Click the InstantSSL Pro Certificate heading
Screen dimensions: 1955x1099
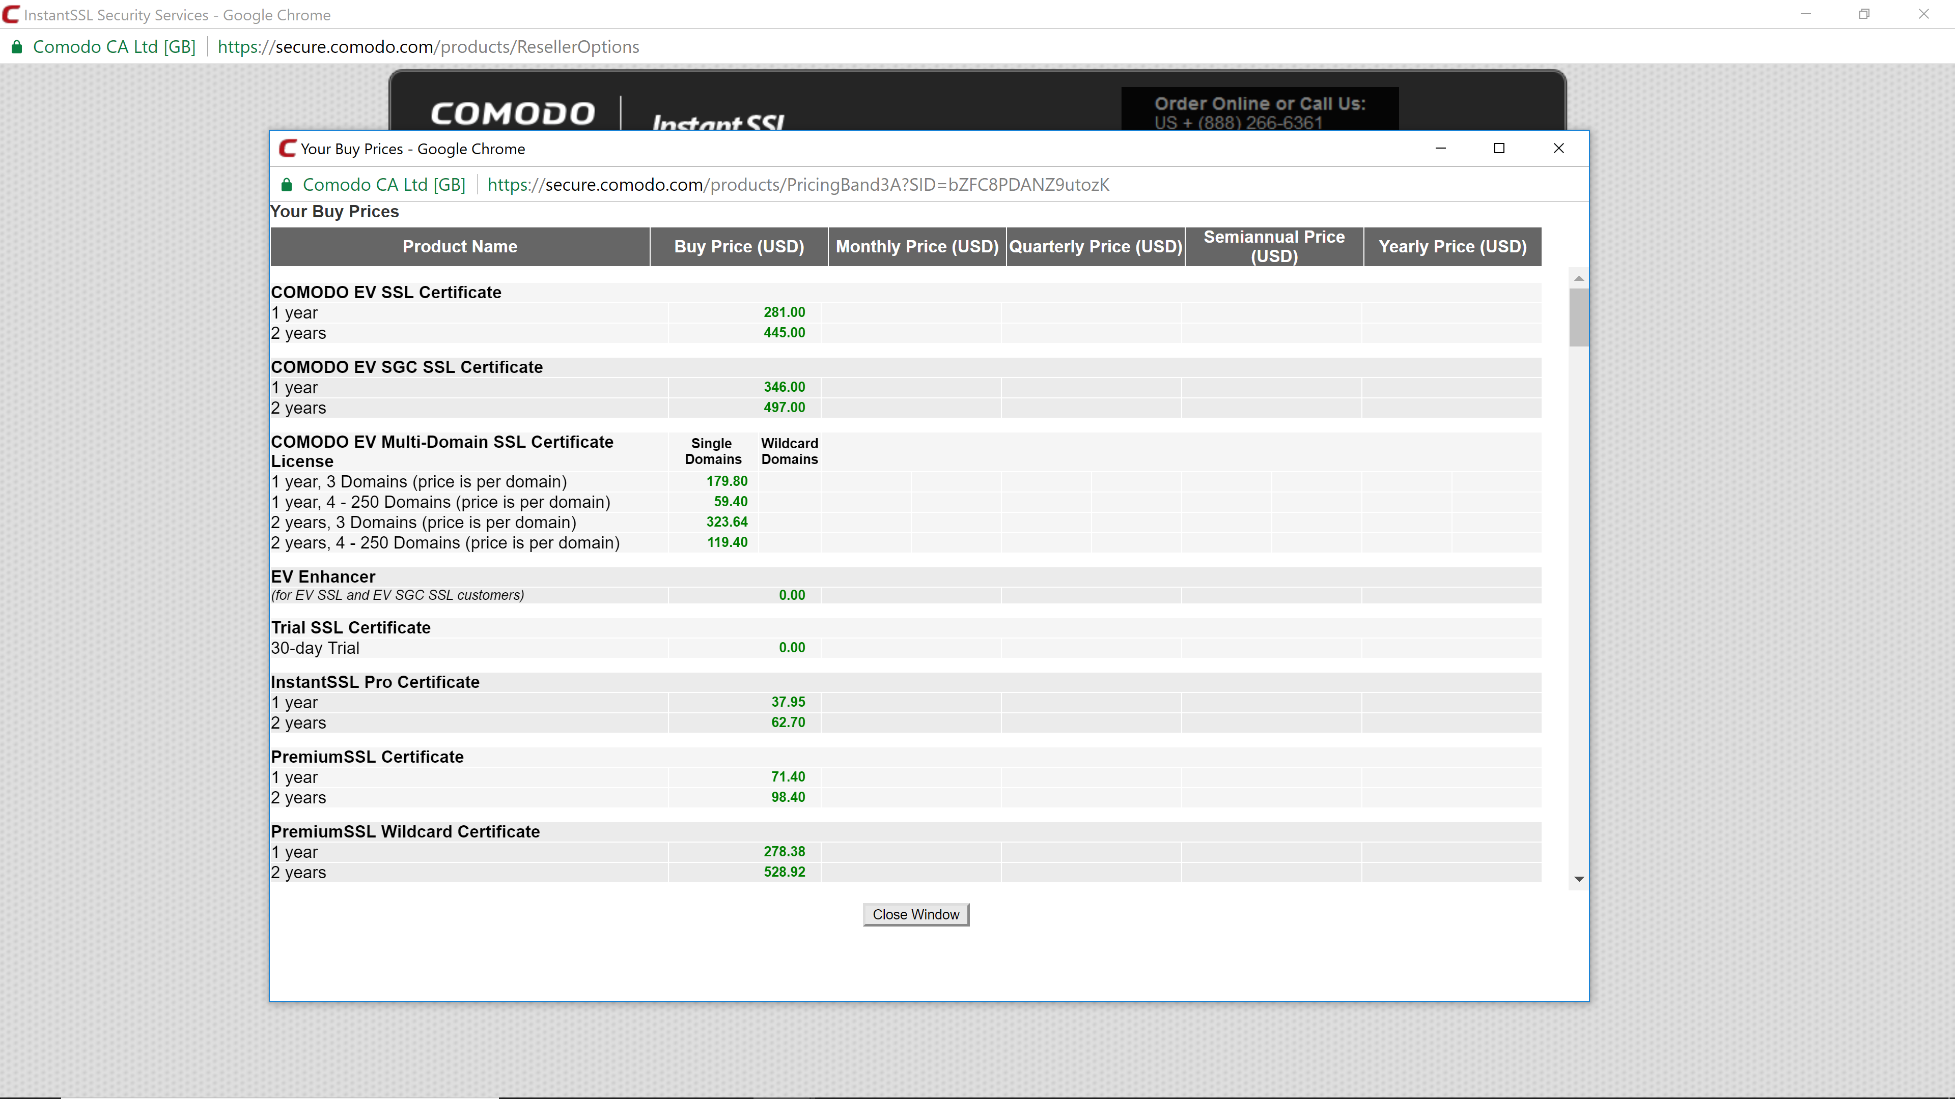(x=375, y=683)
